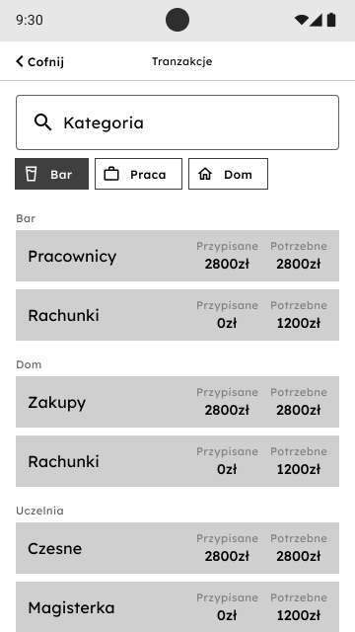Image resolution: width=355 pixels, height=632 pixels.
Task: Select the Czesne category row
Action: click(177, 548)
